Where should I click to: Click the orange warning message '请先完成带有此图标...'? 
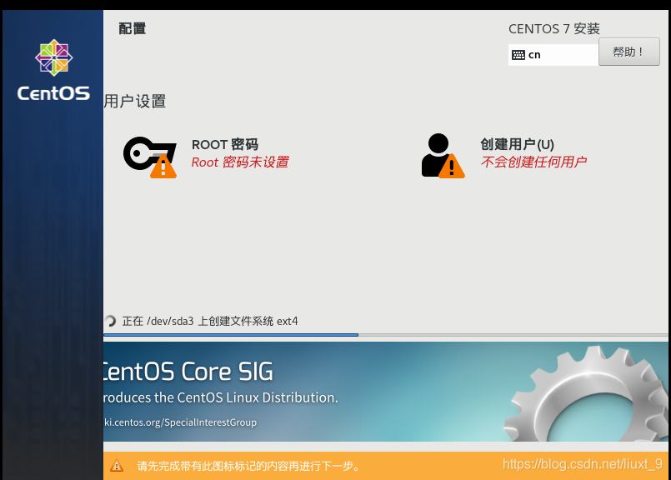click(x=249, y=466)
